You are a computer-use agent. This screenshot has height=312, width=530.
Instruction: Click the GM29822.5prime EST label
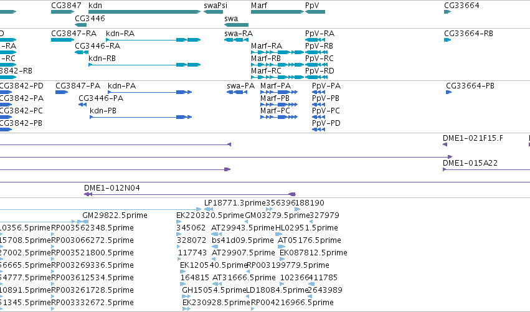(x=115, y=215)
